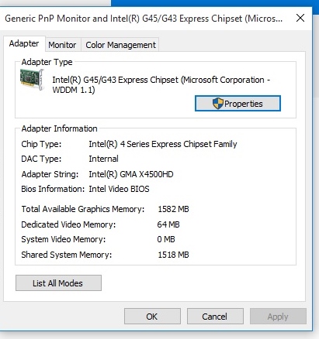
Task: Click the DAC Type Internal value
Action: click(103, 159)
